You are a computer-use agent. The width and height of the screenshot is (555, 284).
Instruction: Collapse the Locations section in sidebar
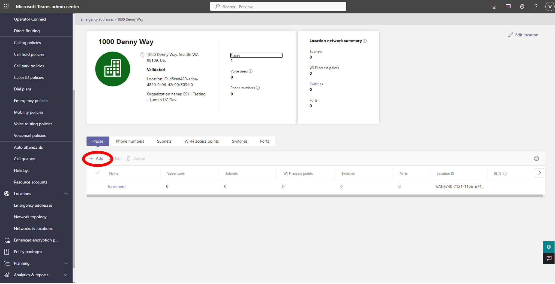[65, 194]
